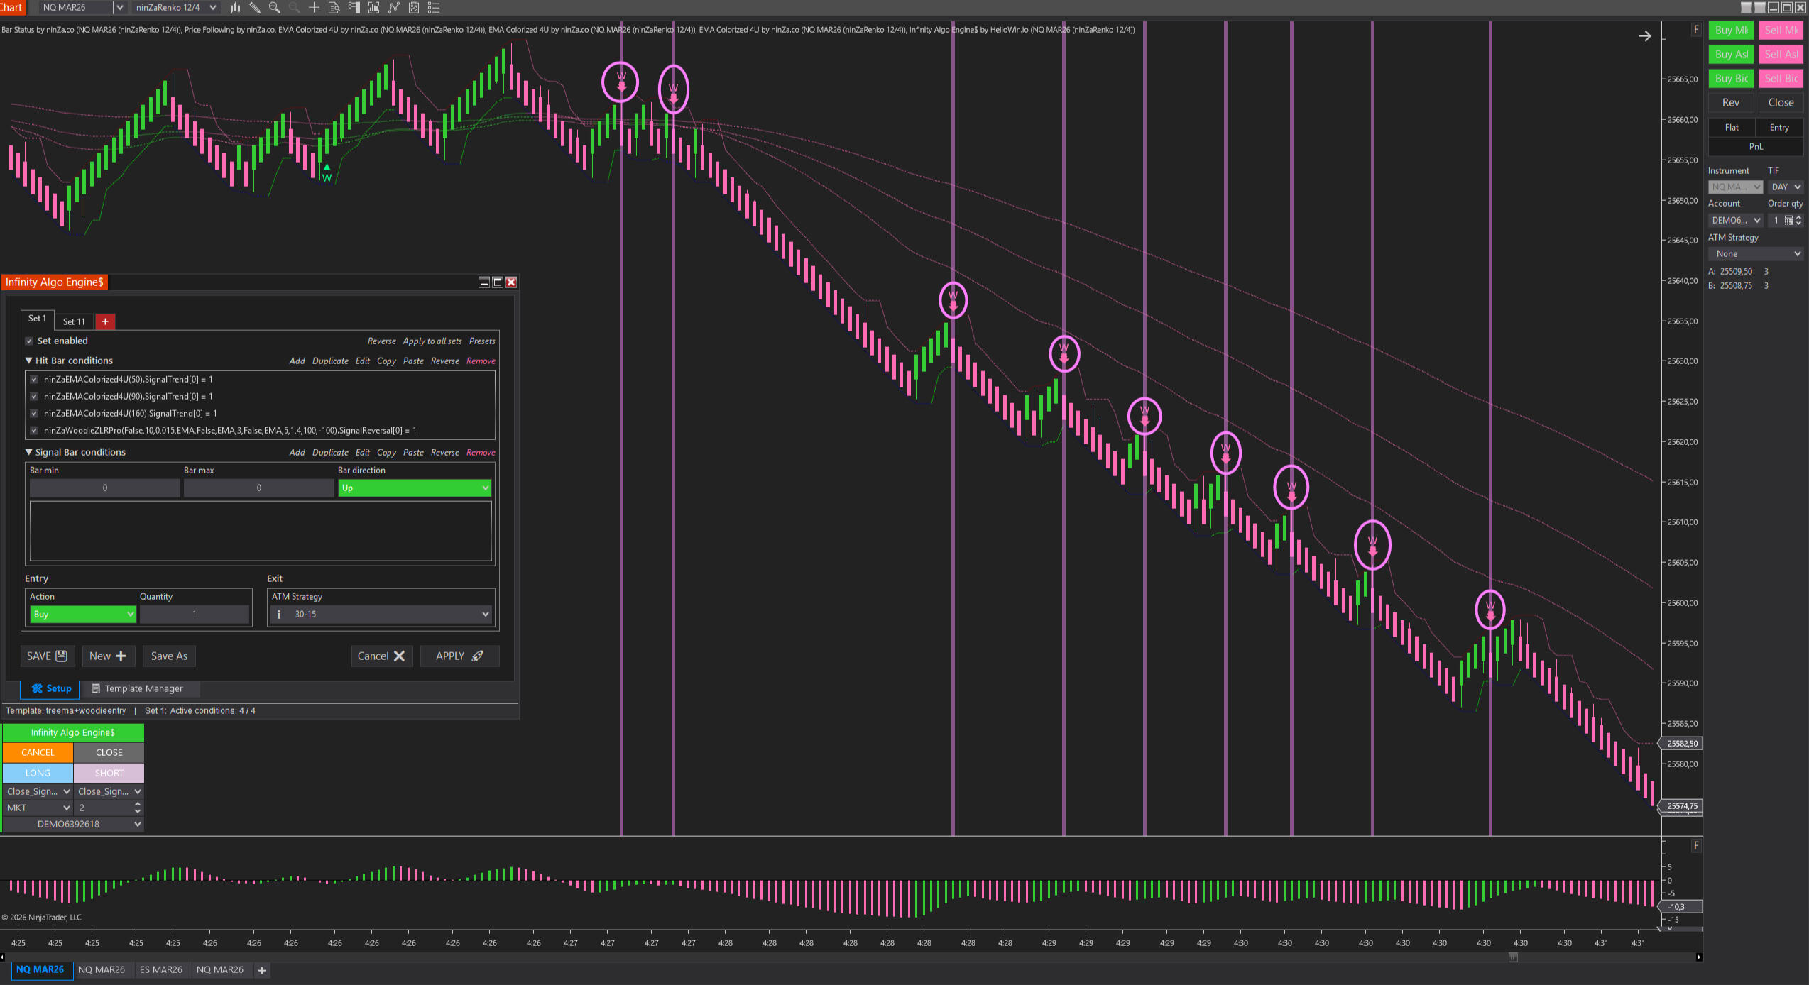The width and height of the screenshot is (1809, 985).
Task: Click the Sell Mkt button
Action: point(1781,31)
